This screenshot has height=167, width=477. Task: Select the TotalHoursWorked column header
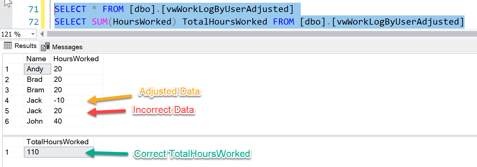(58, 142)
